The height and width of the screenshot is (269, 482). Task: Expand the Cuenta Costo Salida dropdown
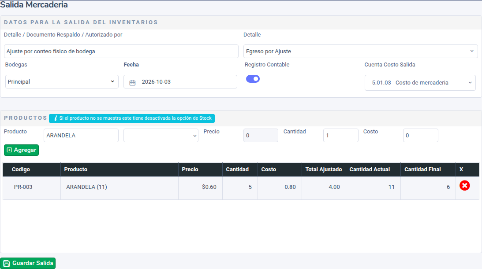tap(420, 83)
